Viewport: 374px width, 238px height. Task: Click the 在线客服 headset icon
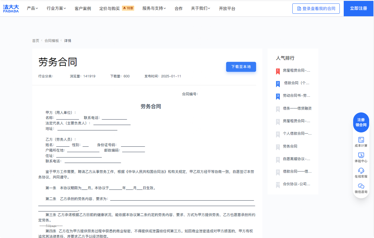(361, 171)
